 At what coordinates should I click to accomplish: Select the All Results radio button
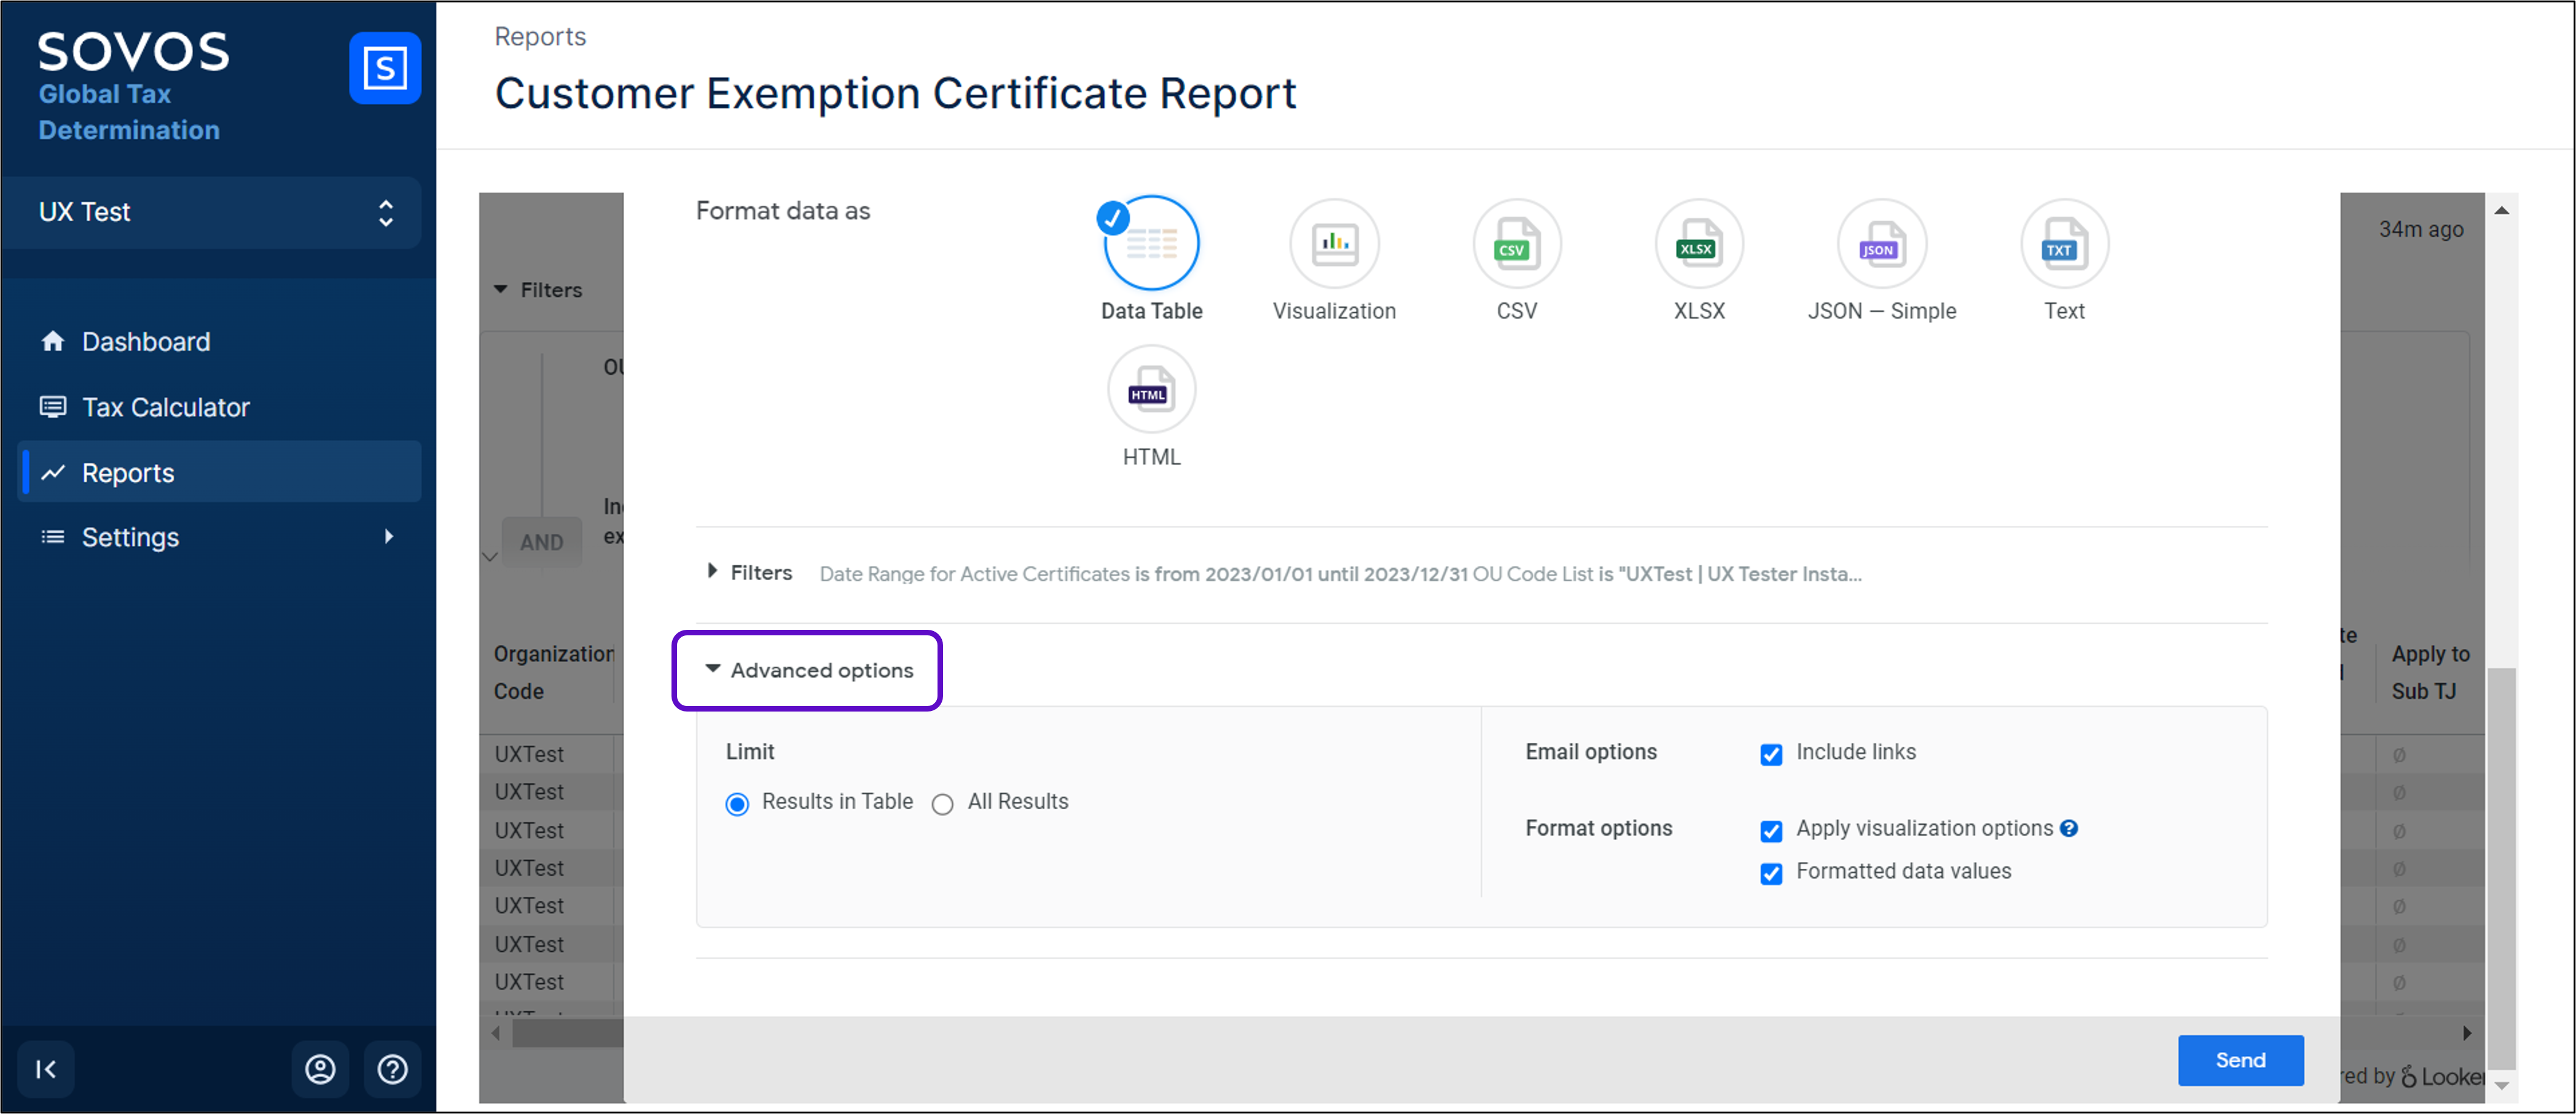[x=942, y=804]
